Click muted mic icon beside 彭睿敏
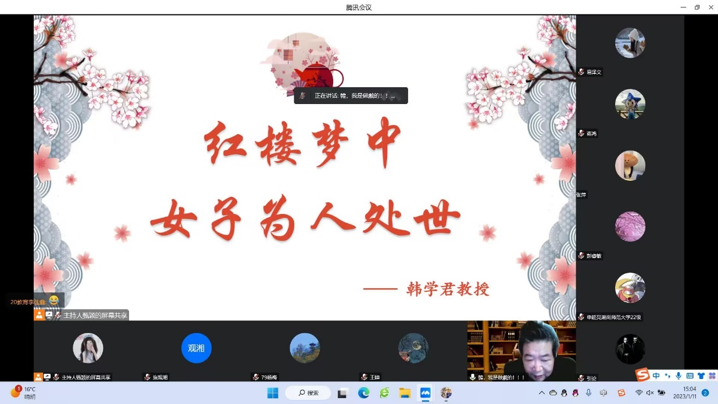 [581, 256]
